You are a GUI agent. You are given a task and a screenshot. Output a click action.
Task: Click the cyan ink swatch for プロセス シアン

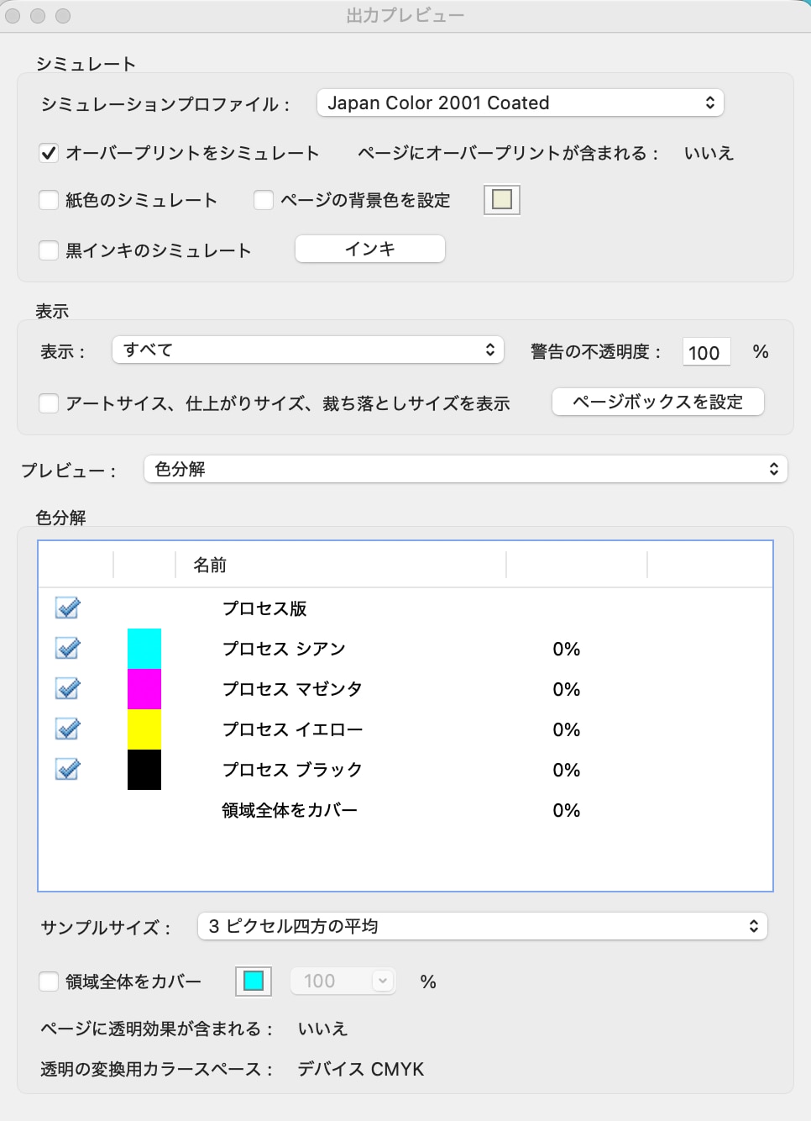coord(144,649)
